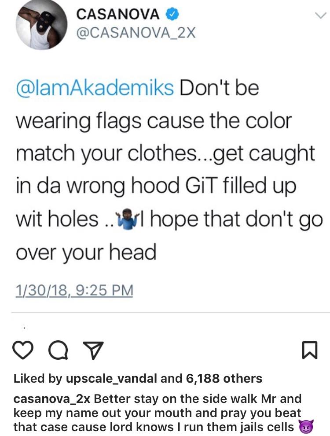Tap the "over your head" tweet line

(86, 252)
